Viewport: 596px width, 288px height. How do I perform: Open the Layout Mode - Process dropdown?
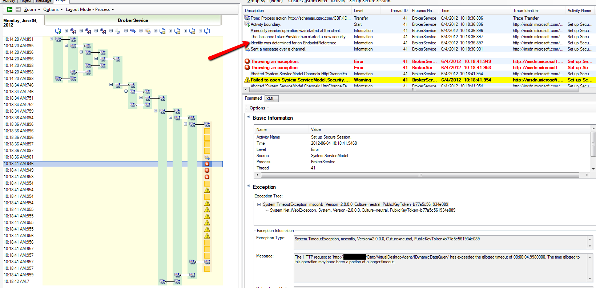tap(90, 9)
